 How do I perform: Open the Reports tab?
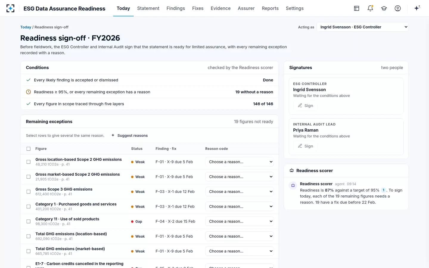click(270, 8)
